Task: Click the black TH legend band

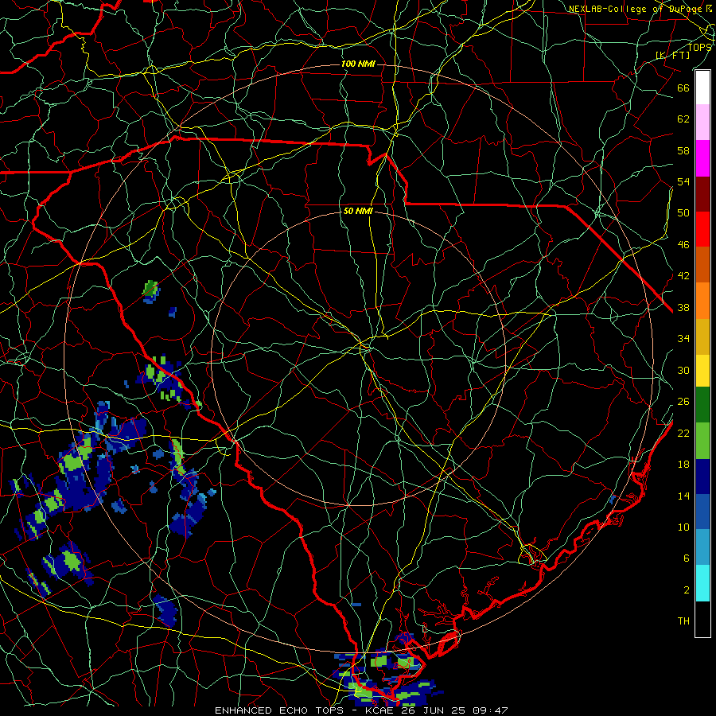Action: (x=702, y=619)
